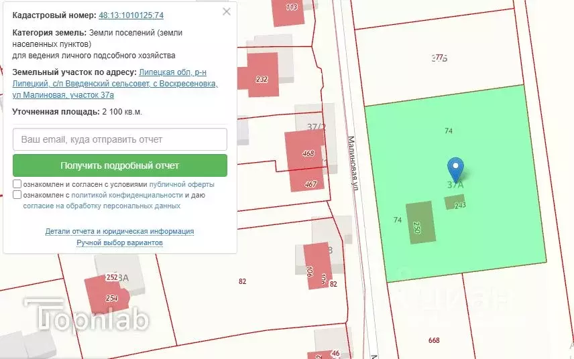Select the building labeled 250 on green parcel

pyautogui.click(x=420, y=222)
